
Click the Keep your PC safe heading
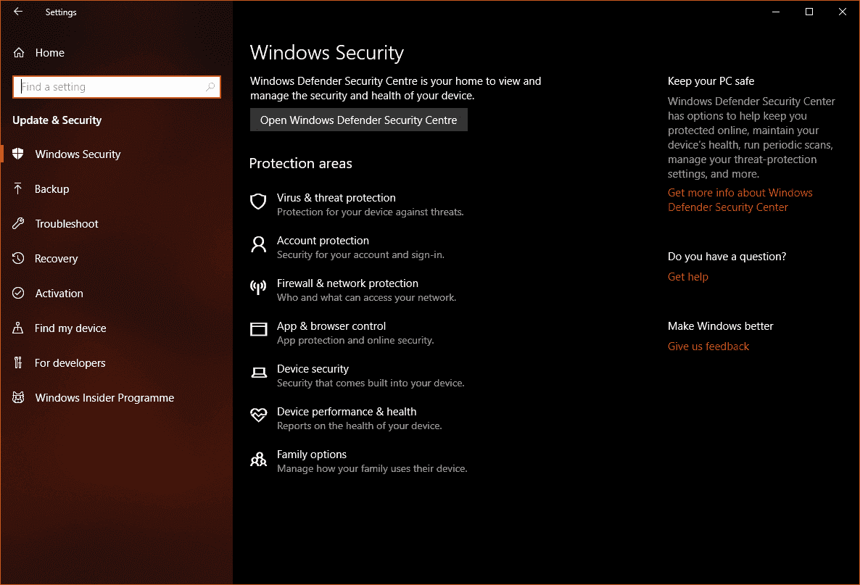tap(711, 80)
